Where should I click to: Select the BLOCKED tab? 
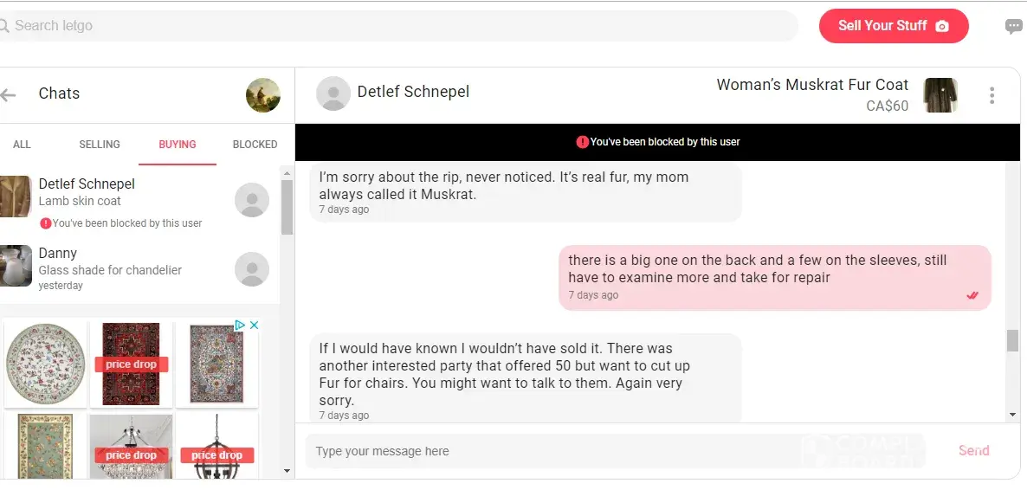(x=255, y=145)
